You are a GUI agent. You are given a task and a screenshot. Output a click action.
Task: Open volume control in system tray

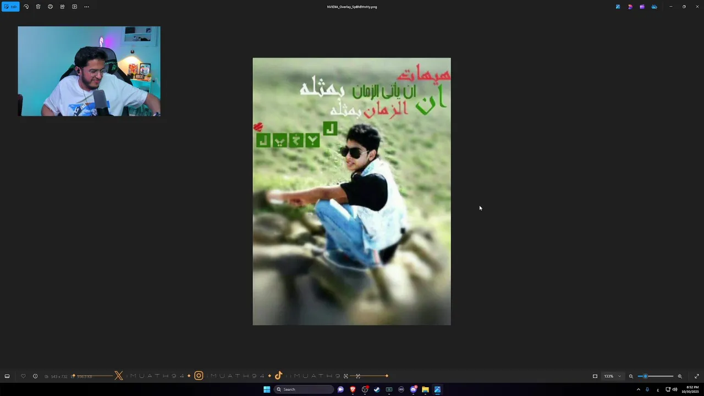coord(675,389)
